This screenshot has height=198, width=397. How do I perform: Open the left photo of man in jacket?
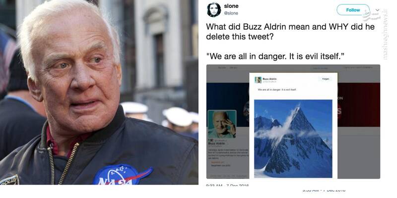coord(99,92)
